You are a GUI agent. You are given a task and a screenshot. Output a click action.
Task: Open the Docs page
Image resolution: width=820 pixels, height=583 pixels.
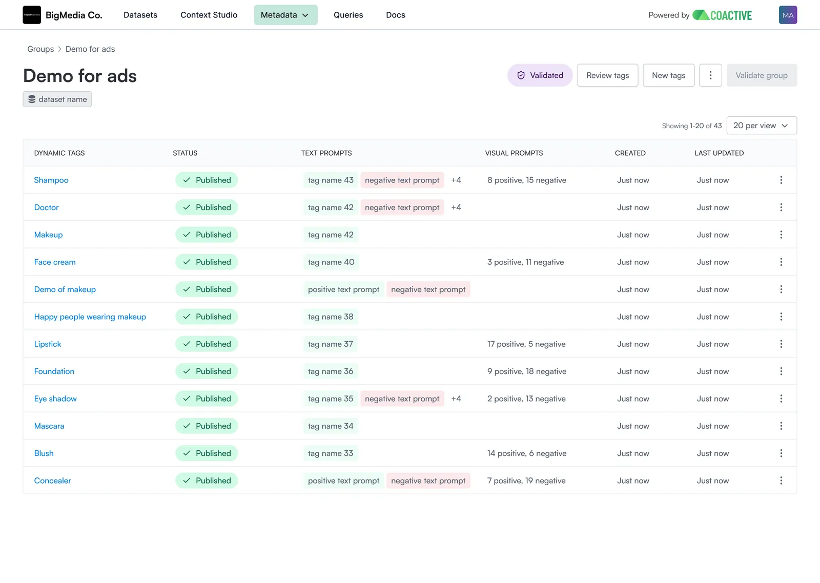click(395, 15)
